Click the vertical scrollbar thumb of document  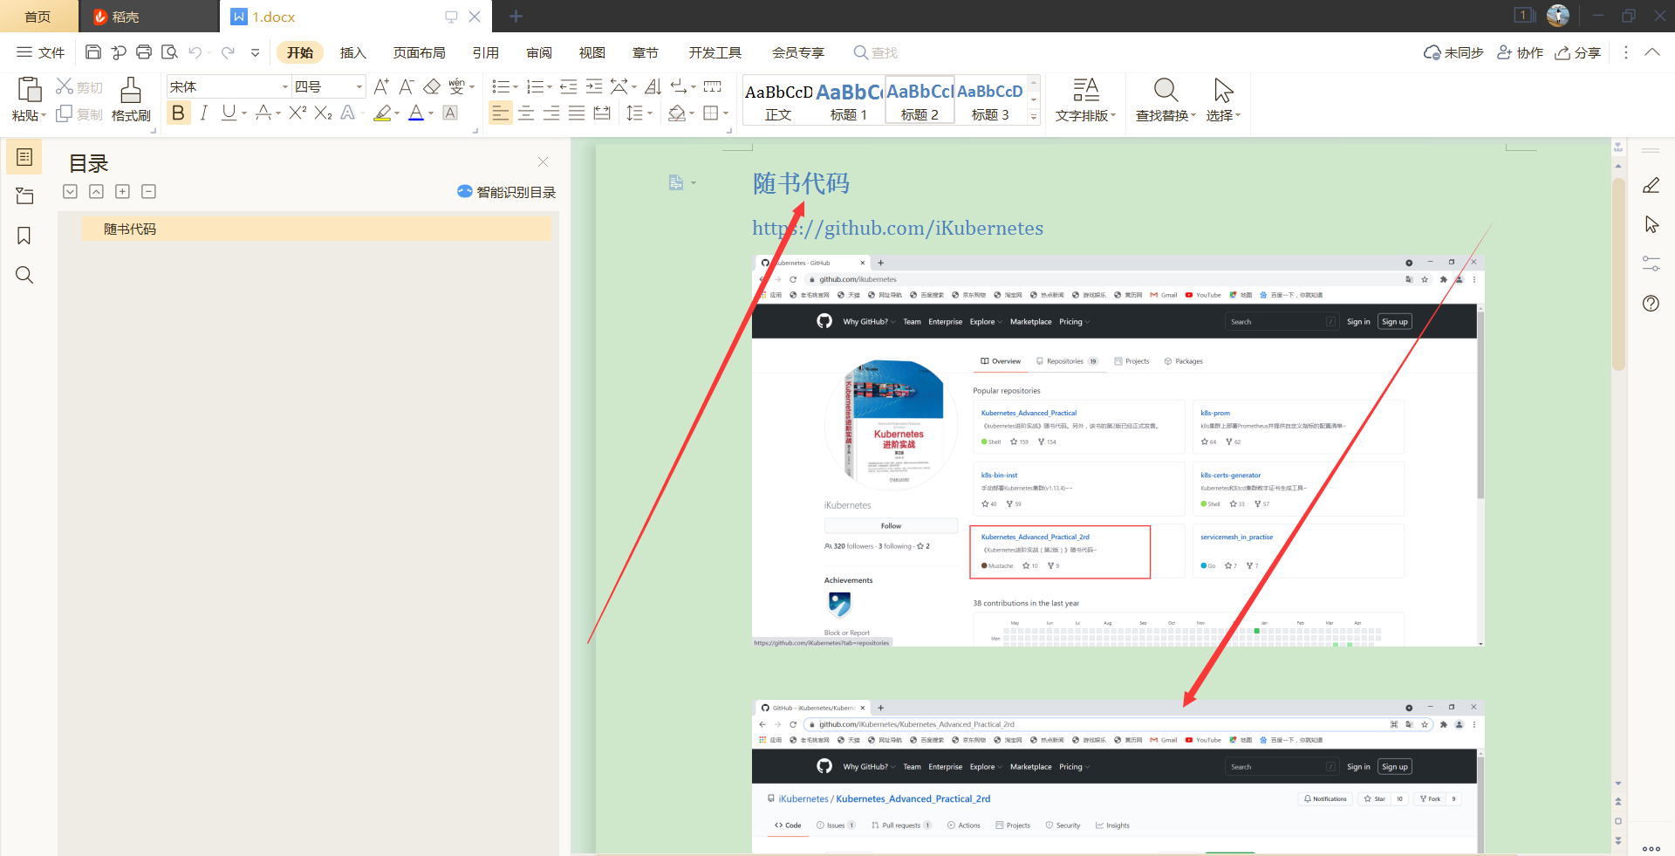(x=1618, y=275)
